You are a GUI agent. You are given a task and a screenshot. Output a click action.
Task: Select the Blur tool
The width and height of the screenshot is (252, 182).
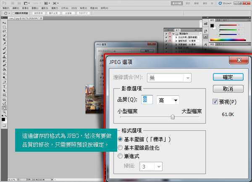pos(4,74)
